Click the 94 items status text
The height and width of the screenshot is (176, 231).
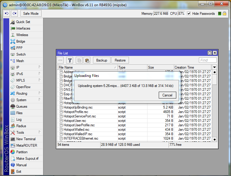point(63,145)
